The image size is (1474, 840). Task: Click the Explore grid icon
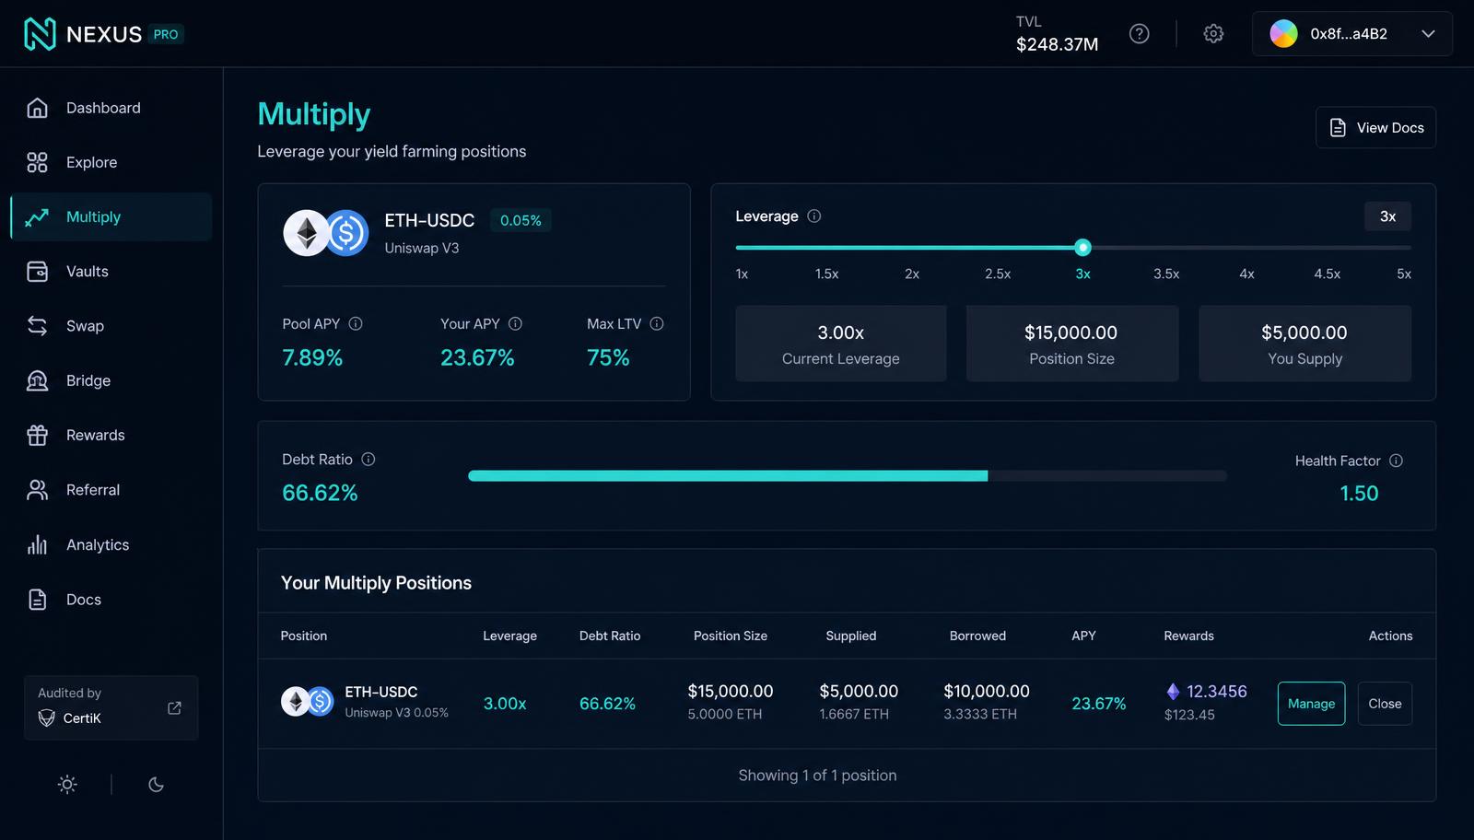(37, 162)
